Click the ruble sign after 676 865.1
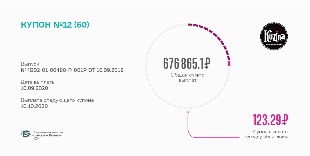Viewport: 310px width, 156px height. tap(206, 63)
